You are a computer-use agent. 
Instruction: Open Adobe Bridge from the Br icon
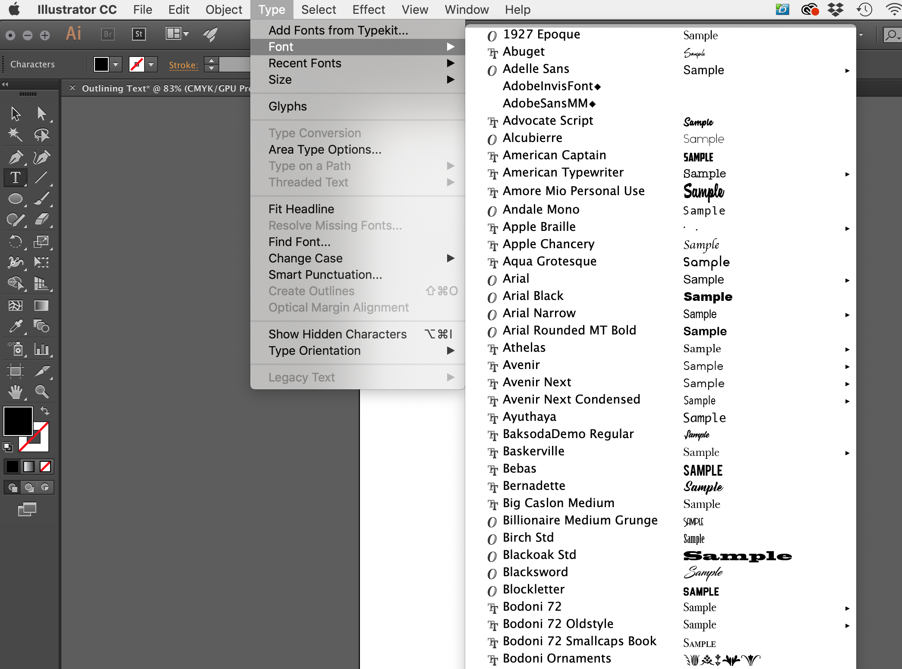tap(108, 34)
